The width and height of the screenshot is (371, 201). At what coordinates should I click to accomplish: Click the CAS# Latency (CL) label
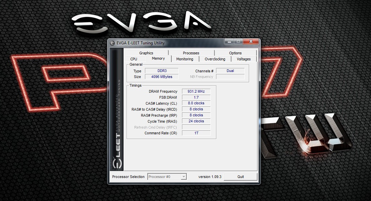coord(161,103)
